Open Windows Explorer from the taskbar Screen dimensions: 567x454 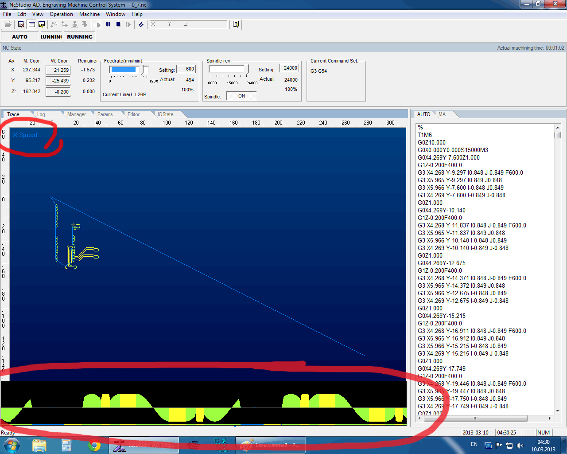pyautogui.click(x=39, y=445)
